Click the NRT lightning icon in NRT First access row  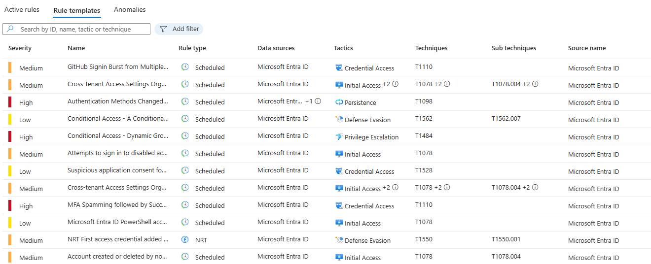[185, 239]
